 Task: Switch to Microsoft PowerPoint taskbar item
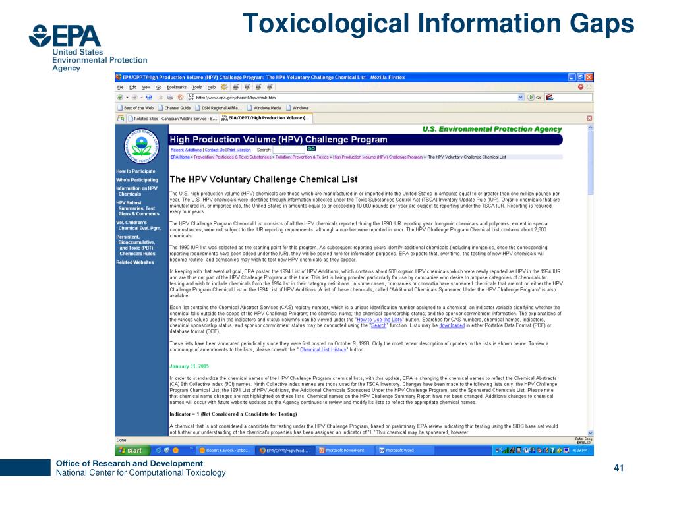click(x=345, y=450)
